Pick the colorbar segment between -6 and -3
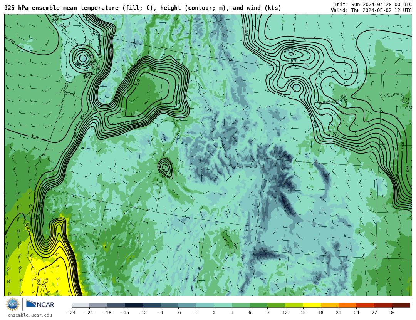 187,305
